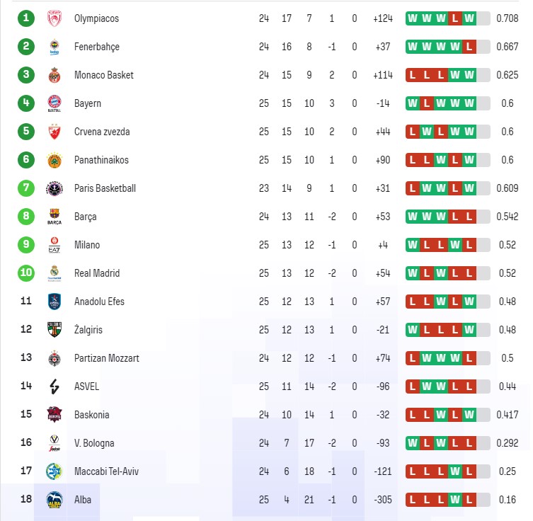Select the Baskonia table row name

91,415
